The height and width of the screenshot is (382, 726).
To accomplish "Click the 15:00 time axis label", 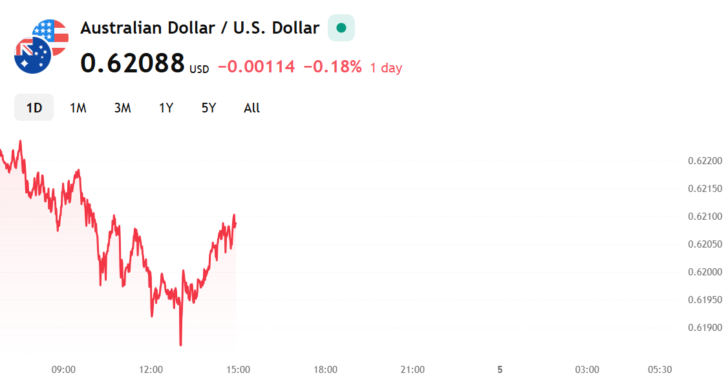I will click(238, 370).
